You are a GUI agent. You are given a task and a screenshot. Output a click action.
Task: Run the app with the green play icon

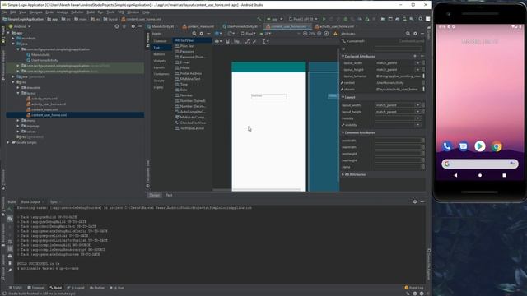coord(324,19)
